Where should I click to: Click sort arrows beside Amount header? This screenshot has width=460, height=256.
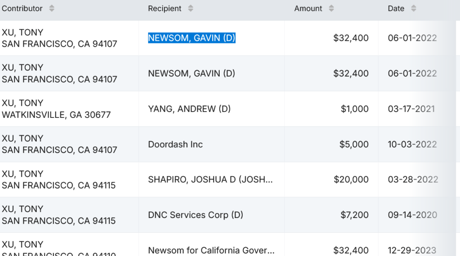(332, 9)
